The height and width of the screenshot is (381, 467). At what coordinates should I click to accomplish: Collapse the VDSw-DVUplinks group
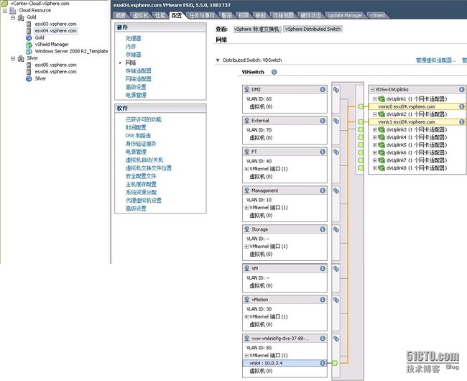click(x=372, y=89)
